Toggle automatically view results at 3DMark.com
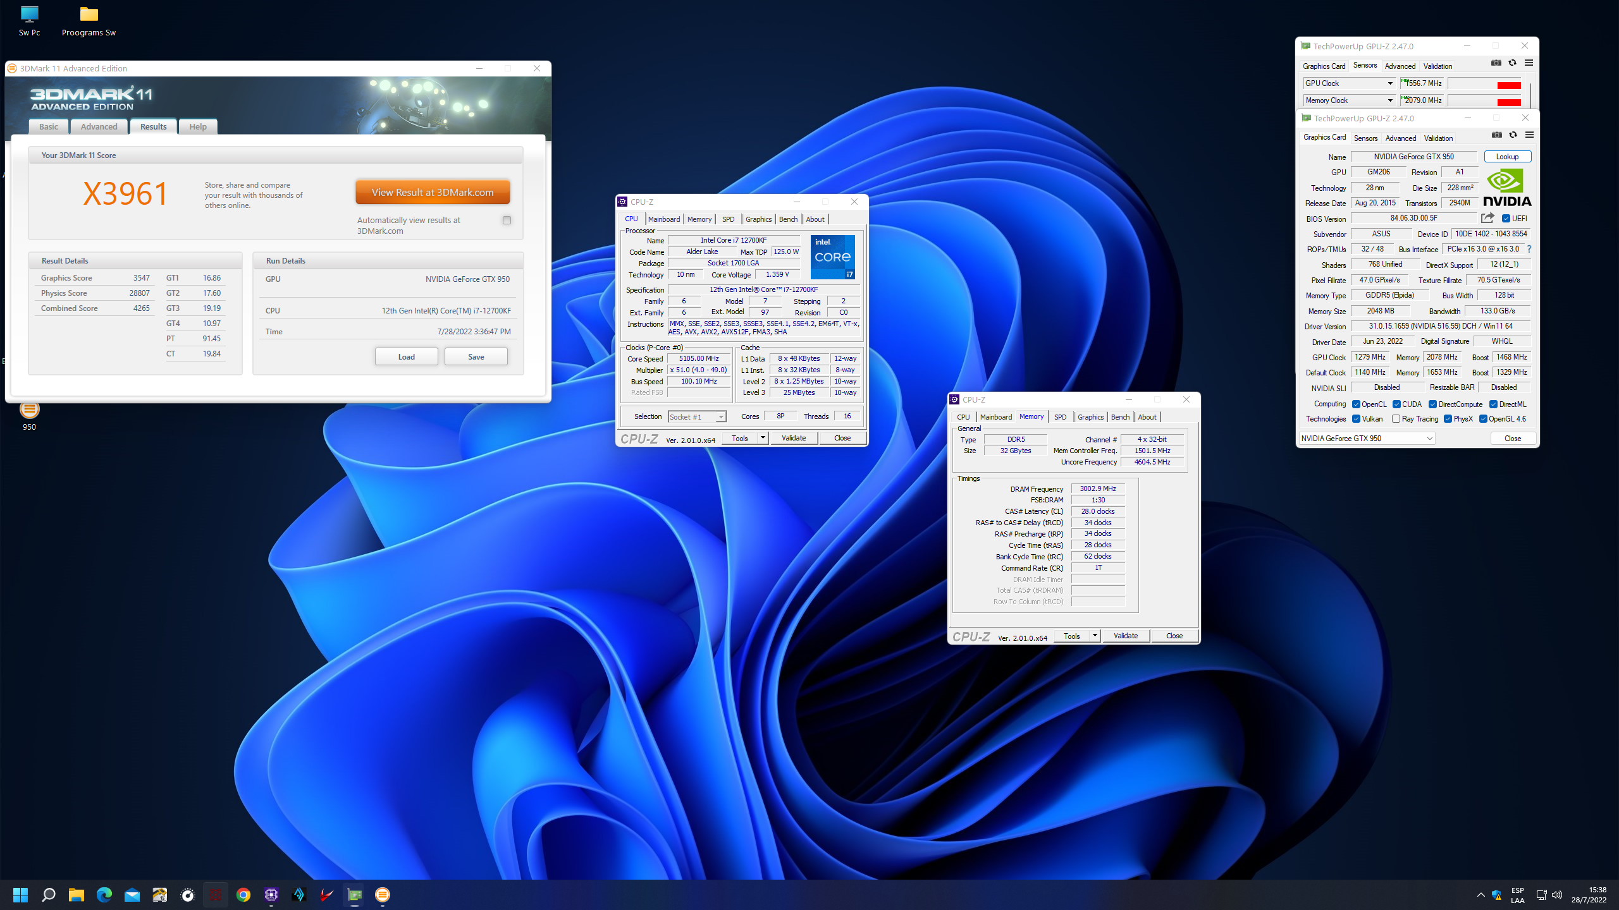The width and height of the screenshot is (1619, 910). [507, 220]
